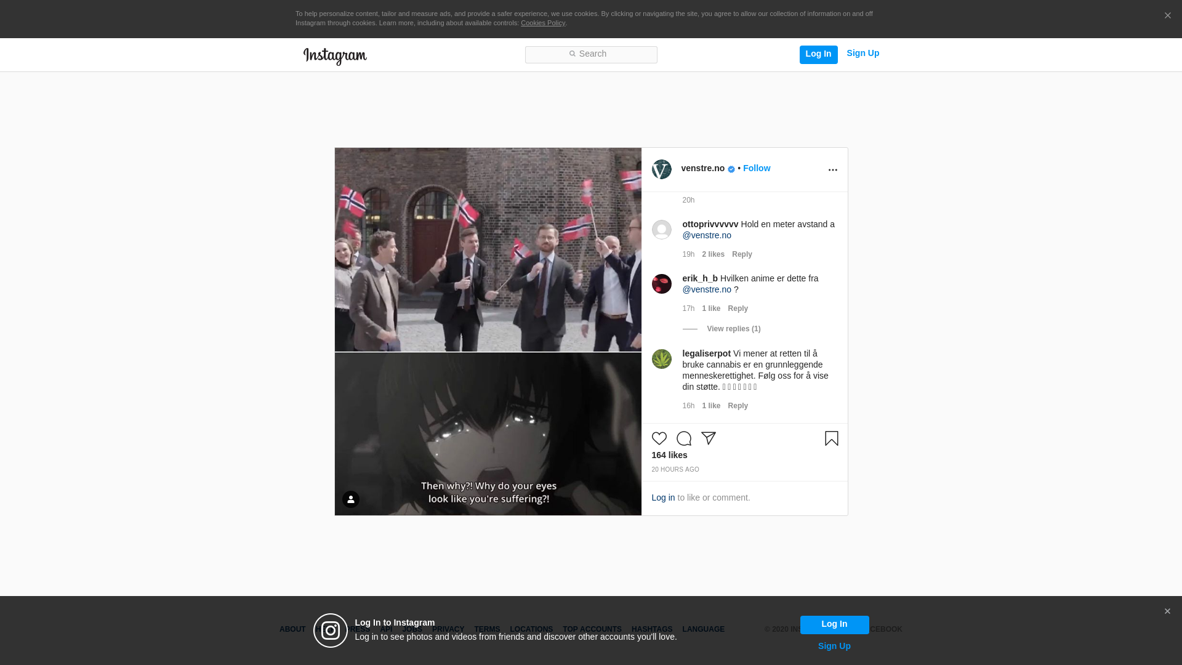Screen dimensions: 1182x665
Task: Click the 17h comment timestamp
Action: click(688, 308)
